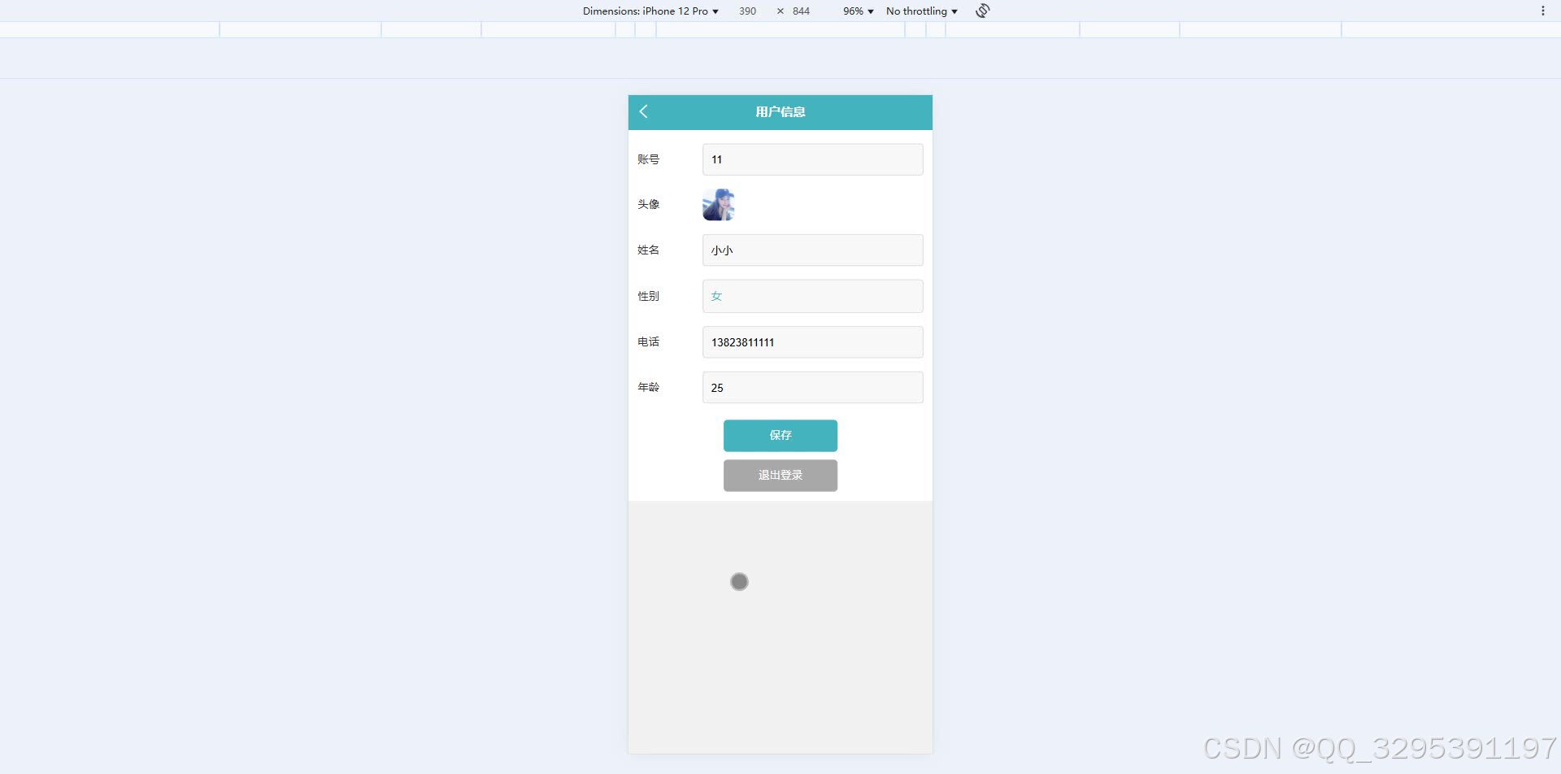Click the device height 844 field
1561x774 pixels.
[x=801, y=11]
